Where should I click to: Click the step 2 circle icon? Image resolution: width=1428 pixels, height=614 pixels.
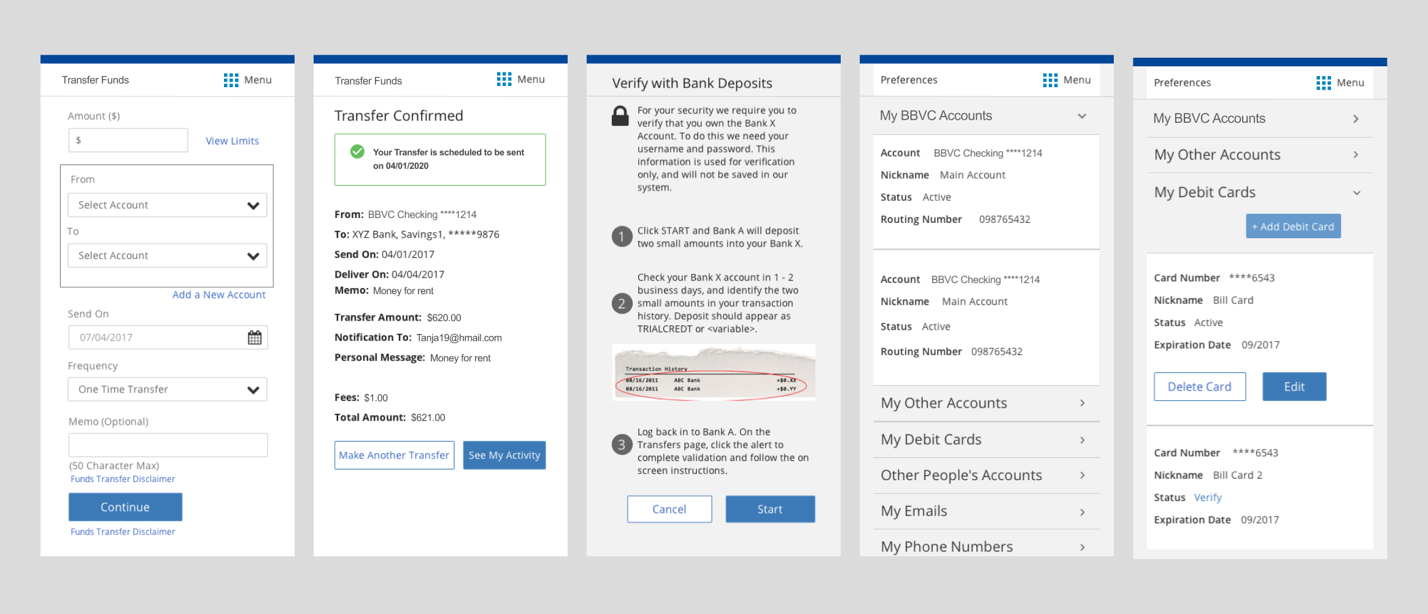pos(621,303)
